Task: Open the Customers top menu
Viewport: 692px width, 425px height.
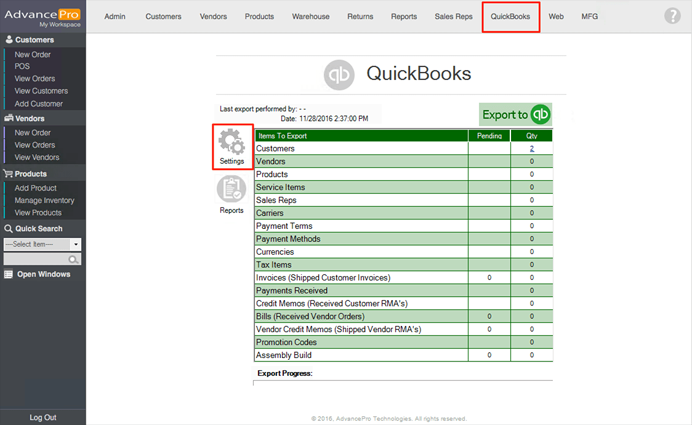Action: pyautogui.click(x=163, y=17)
